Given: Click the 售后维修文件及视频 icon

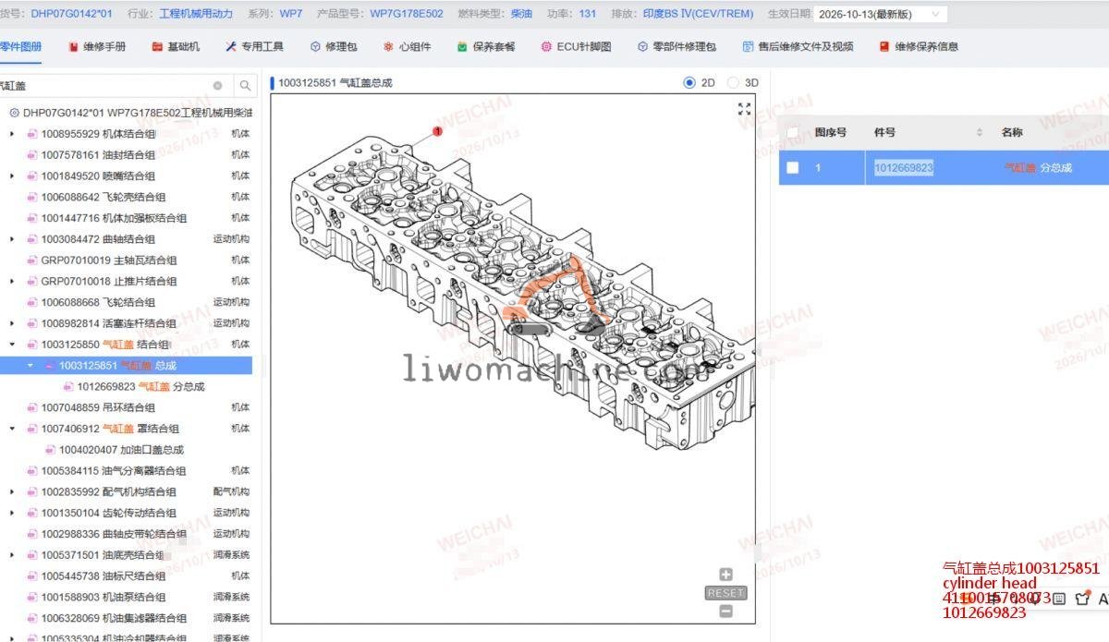Looking at the screenshot, I should 748,46.
